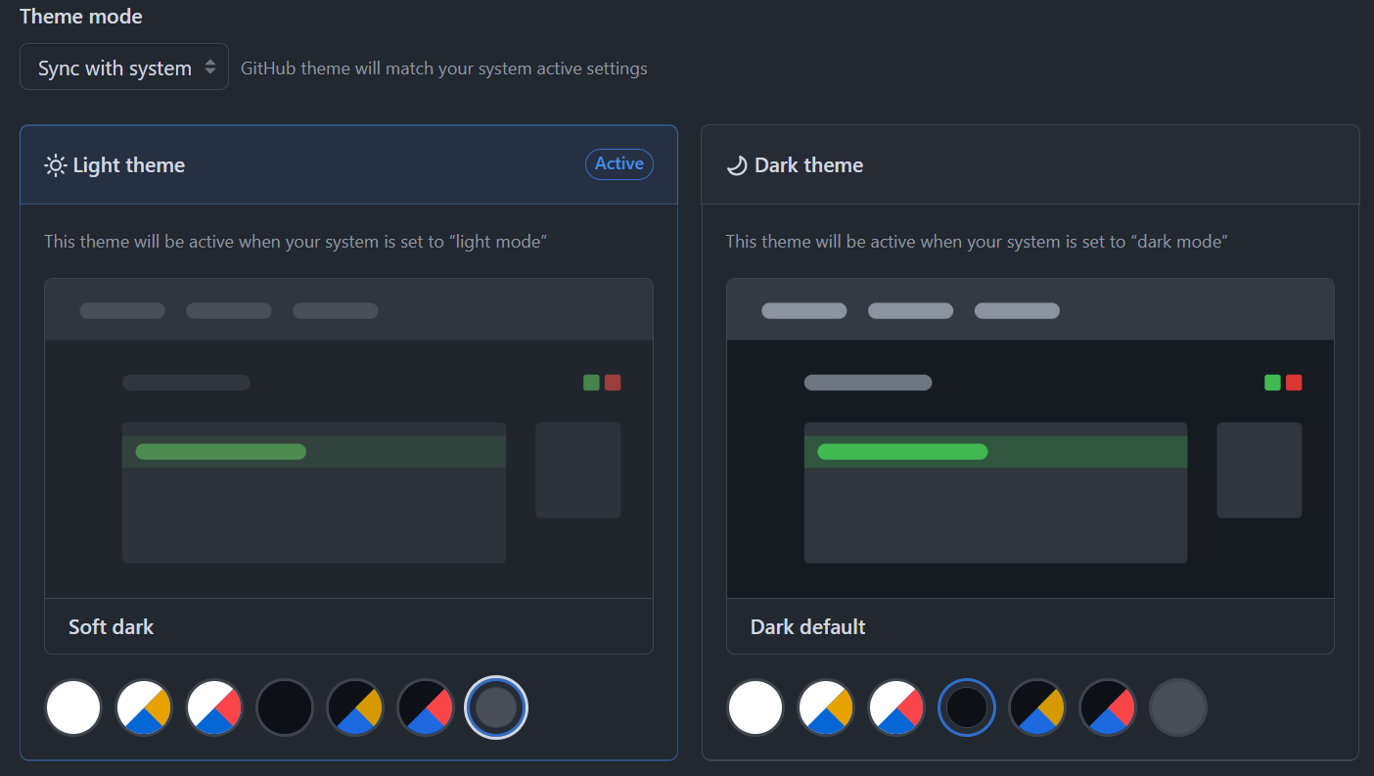Choose the plain white swatch under Dark theme
The height and width of the screenshot is (776, 1374).
pos(756,708)
